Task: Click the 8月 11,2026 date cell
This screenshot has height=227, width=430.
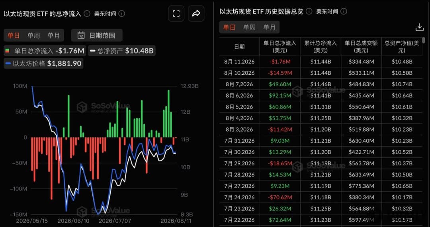Action: point(240,62)
